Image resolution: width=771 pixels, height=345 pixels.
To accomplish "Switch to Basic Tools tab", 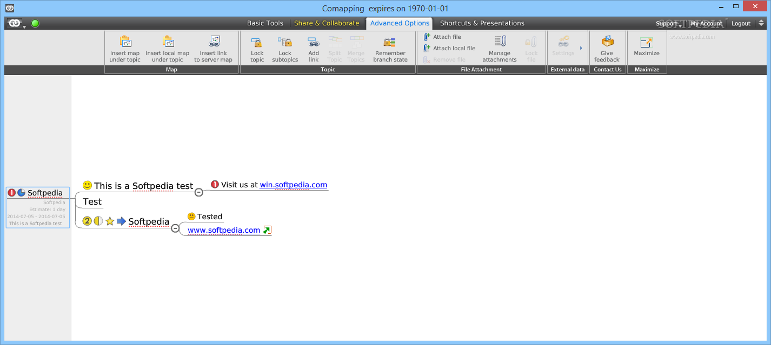I will pos(265,23).
